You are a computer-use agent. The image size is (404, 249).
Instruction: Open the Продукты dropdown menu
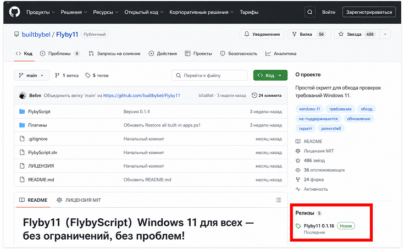(41, 12)
